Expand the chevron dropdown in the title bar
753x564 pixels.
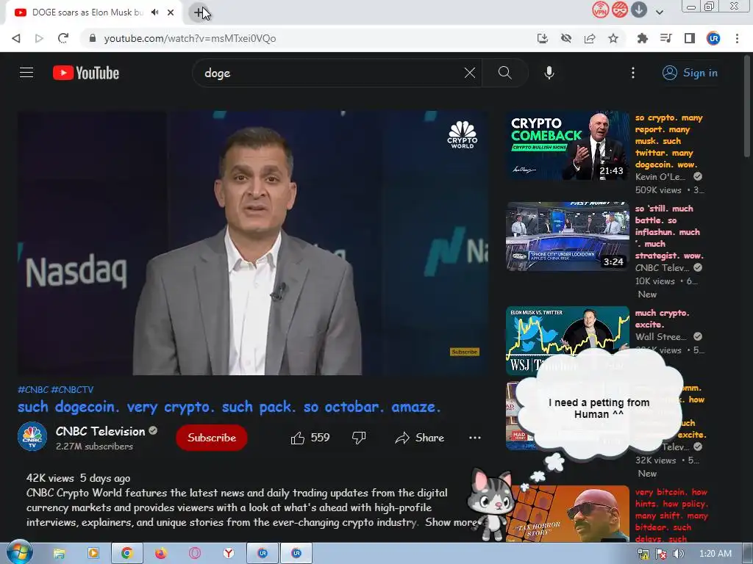pyautogui.click(x=660, y=12)
